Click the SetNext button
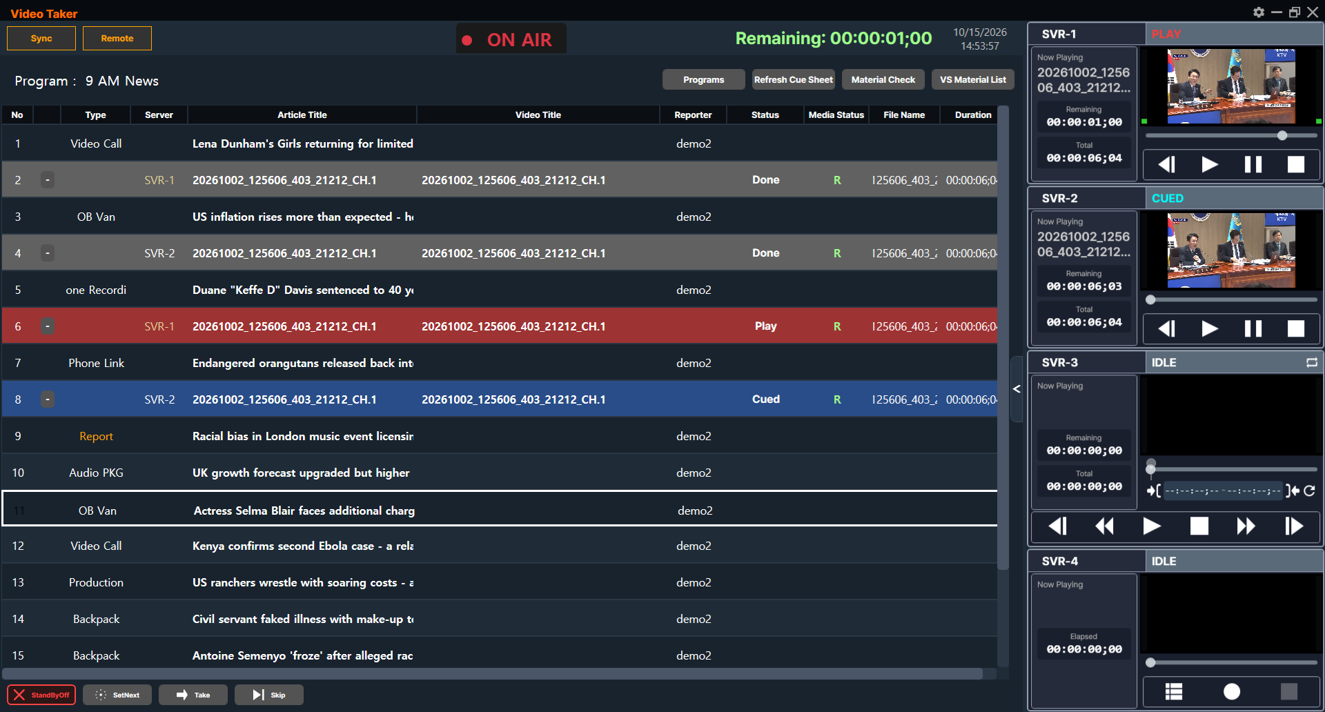 point(117,695)
